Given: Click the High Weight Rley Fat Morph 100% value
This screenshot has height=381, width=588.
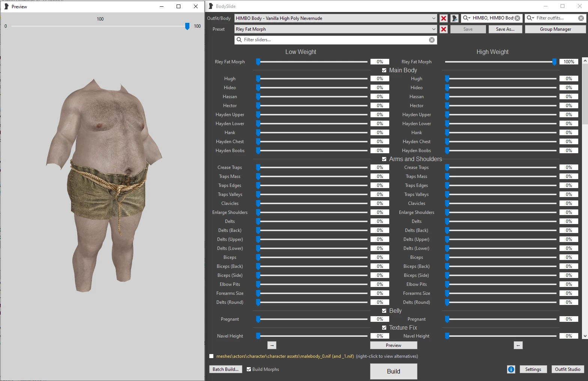Looking at the screenshot, I should (x=569, y=62).
